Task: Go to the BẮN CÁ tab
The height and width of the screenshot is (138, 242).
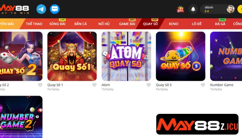Action: [81, 24]
